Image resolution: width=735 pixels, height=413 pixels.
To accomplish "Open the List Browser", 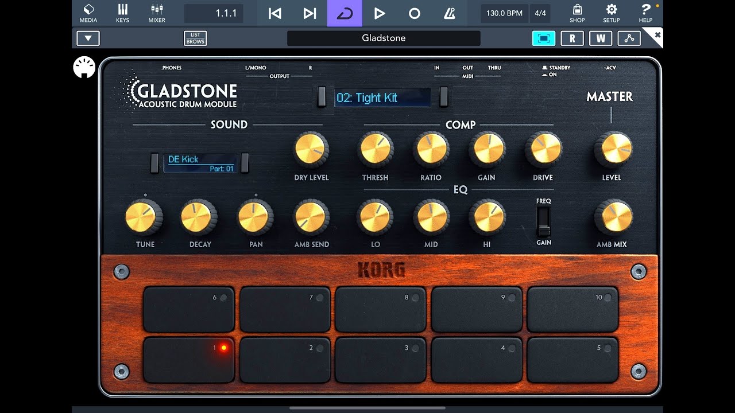I will (x=195, y=38).
